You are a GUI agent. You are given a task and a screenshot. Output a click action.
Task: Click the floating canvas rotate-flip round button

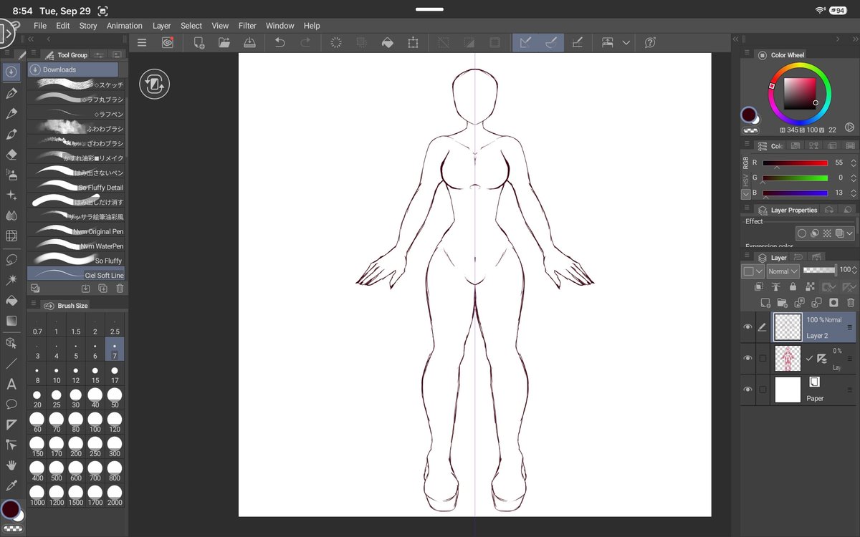click(155, 84)
